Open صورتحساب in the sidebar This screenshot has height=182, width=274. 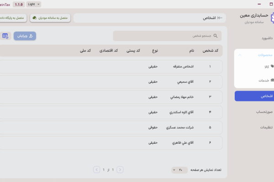264,112
